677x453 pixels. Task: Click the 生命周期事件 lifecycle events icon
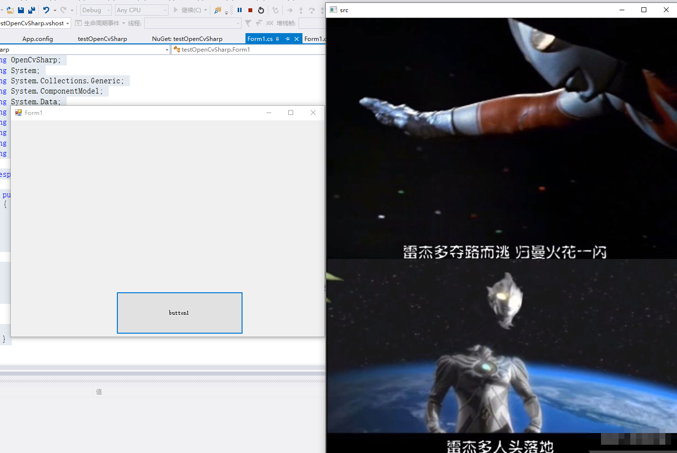[x=78, y=23]
